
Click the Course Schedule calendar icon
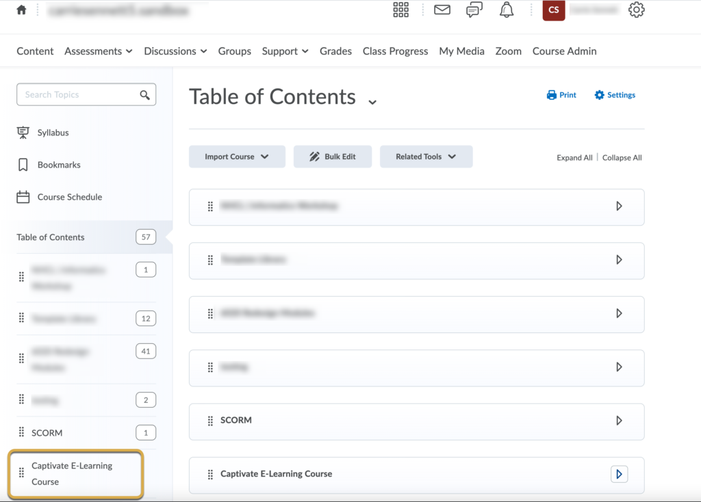(23, 197)
